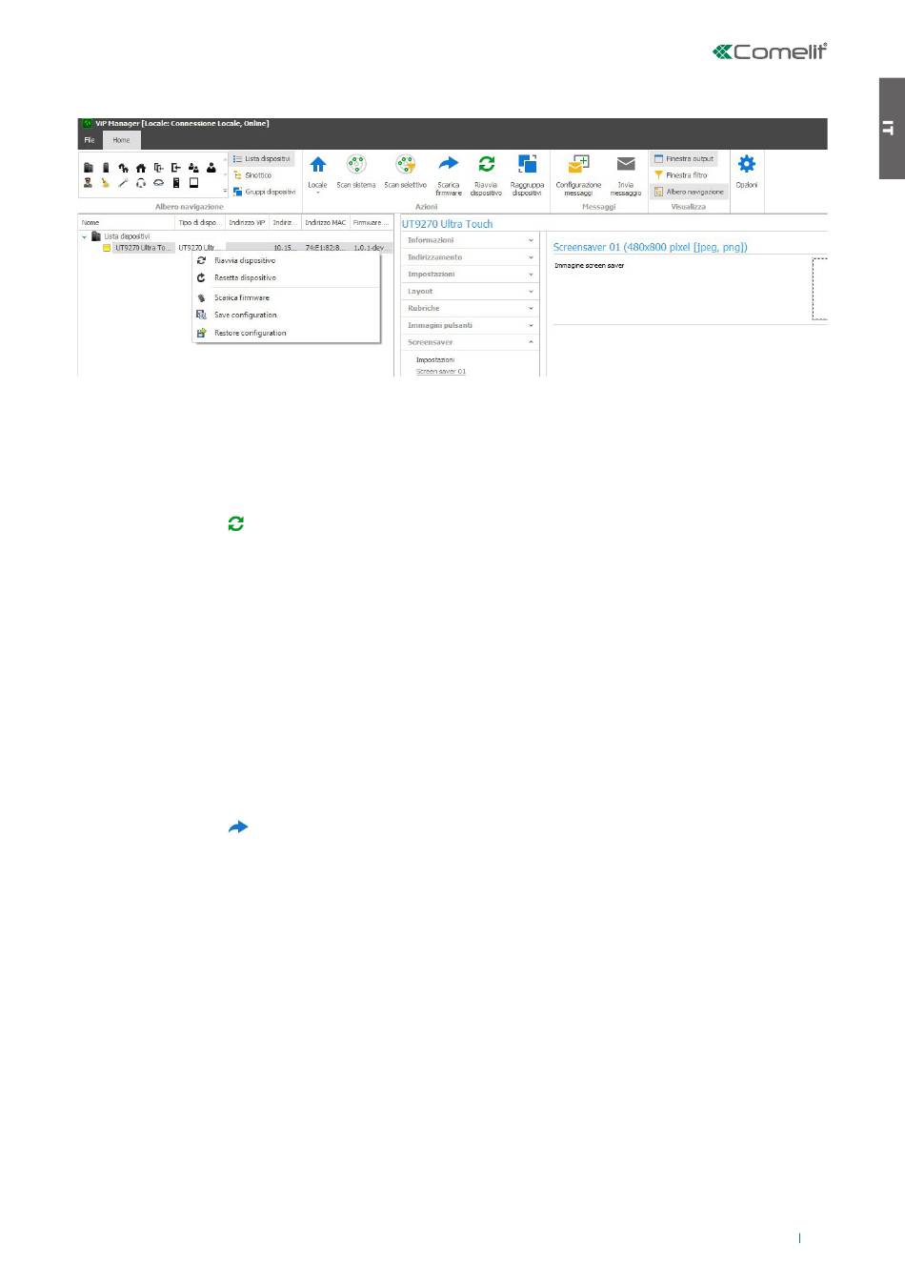
Task: Select the house icon in navigation gallery
Action: click(141, 168)
